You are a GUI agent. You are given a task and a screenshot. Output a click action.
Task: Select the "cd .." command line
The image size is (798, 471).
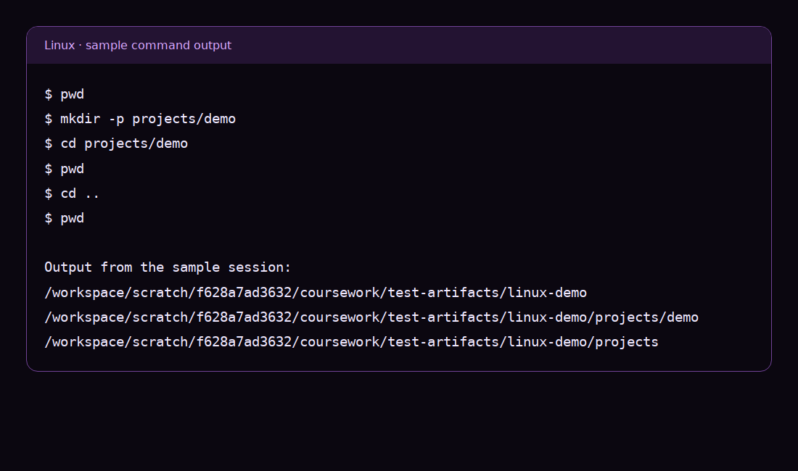(x=72, y=193)
